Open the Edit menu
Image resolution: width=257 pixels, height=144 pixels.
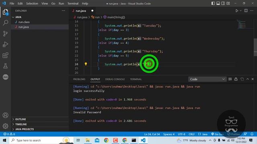click(x=20, y=4)
